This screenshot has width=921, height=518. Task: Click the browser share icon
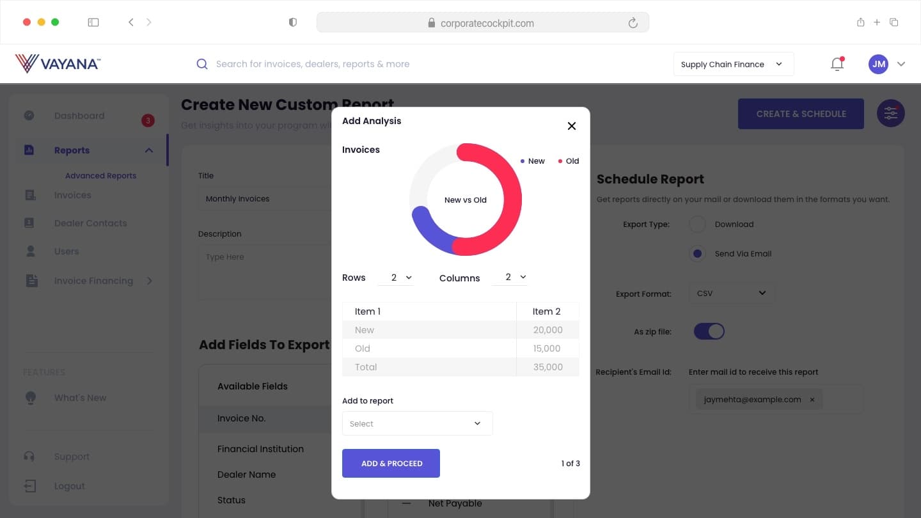(860, 22)
